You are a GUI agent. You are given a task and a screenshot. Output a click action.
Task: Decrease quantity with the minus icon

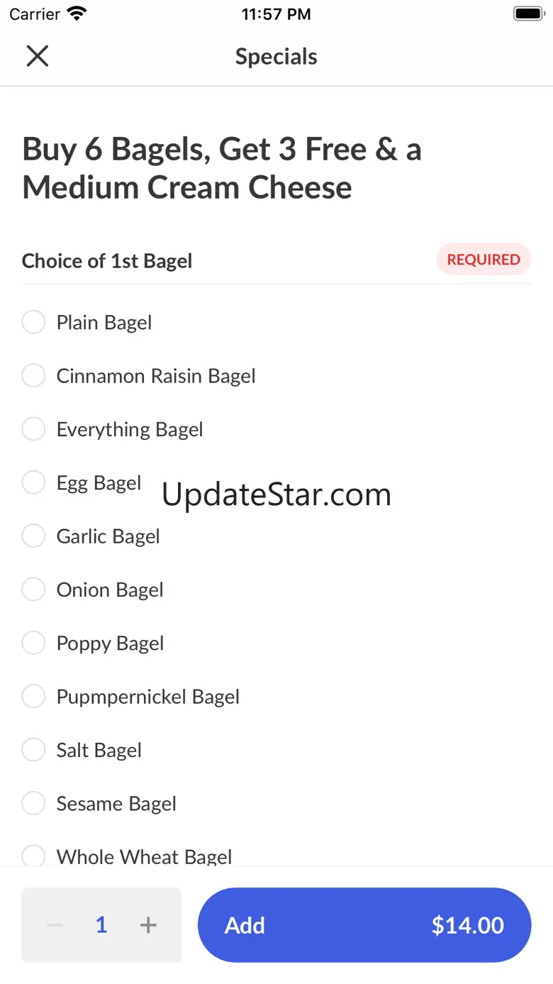point(55,925)
